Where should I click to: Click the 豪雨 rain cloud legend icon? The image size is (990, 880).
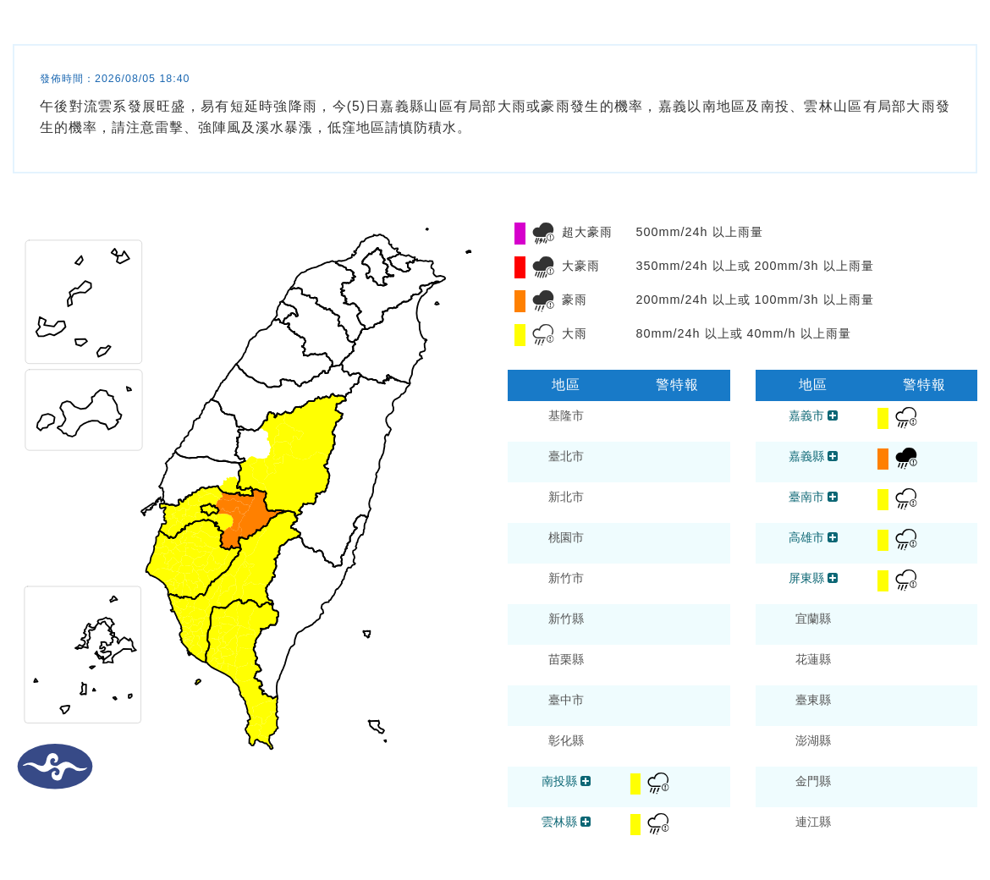tap(543, 300)
